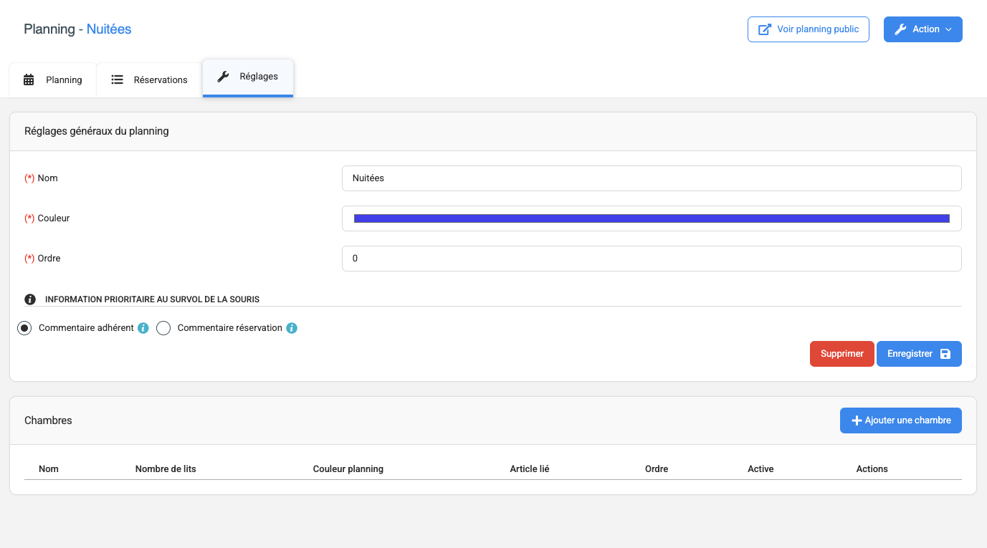Click the Nuitées link in page title
Viewport: 987px width, 548px height.
[109, 29]
